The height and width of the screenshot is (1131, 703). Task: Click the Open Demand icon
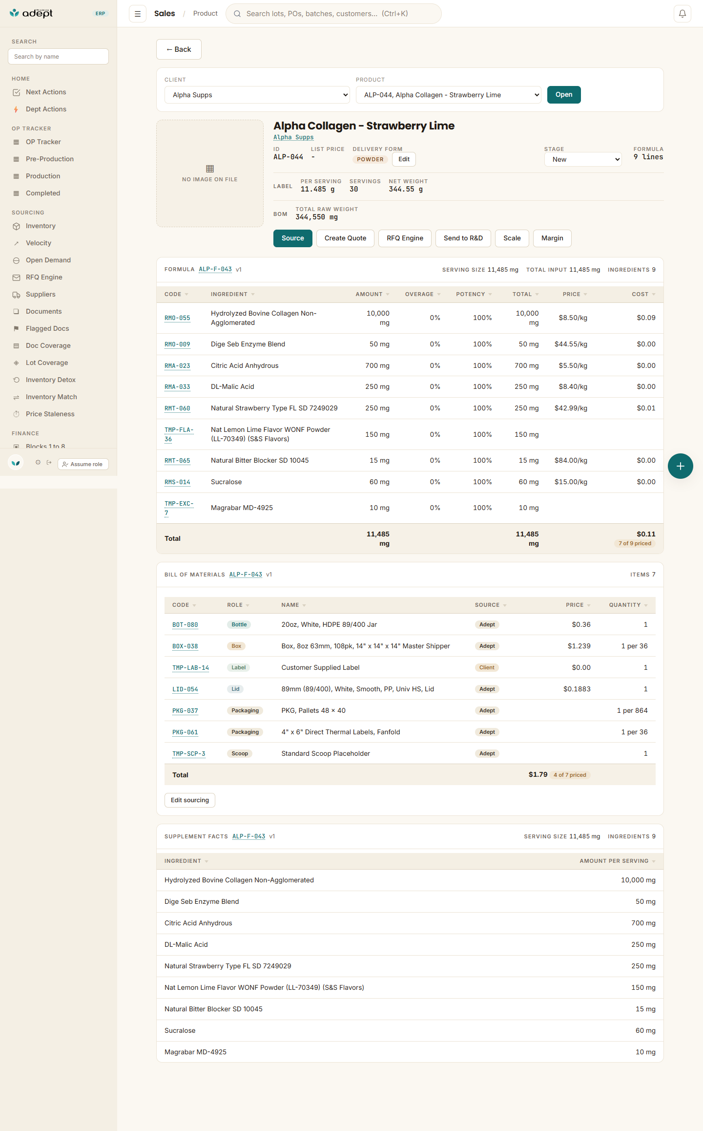(x=16, y=260)
